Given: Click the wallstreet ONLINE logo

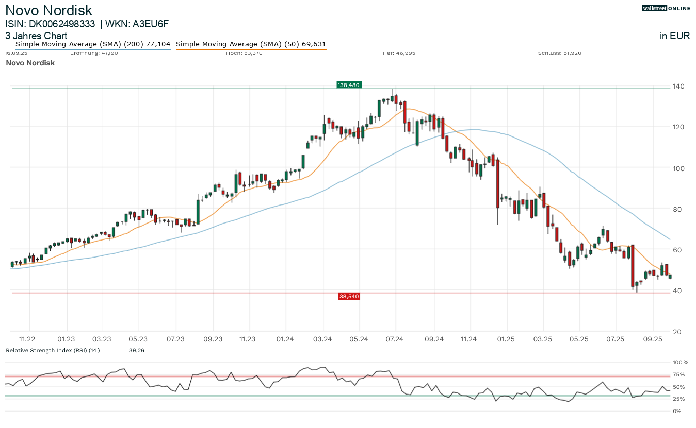Looking at the screenshot, I should tap(666, 8).
